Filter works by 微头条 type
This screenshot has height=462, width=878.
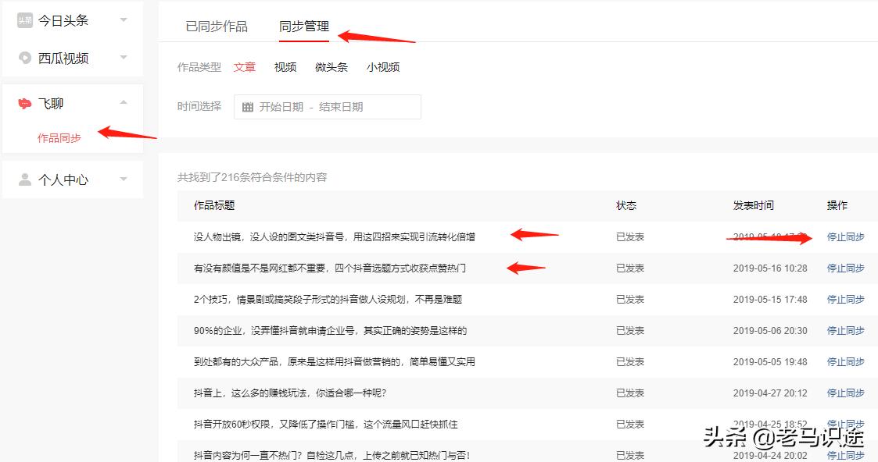331,67
